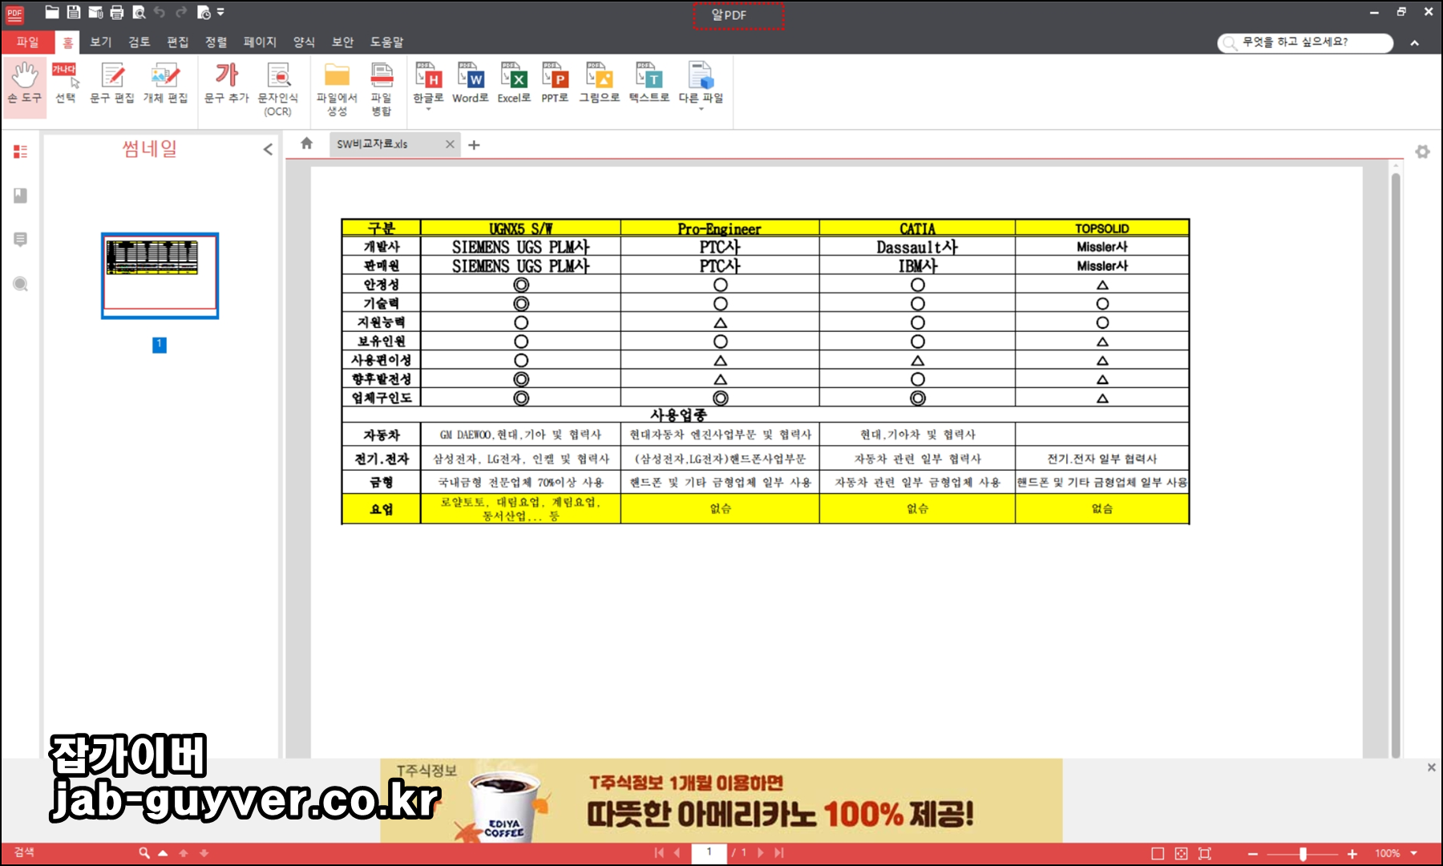This screenshot has width=1443, height=866.
Task: Adjust the zoom slider handle
Action: click(x=1304, y=855)
